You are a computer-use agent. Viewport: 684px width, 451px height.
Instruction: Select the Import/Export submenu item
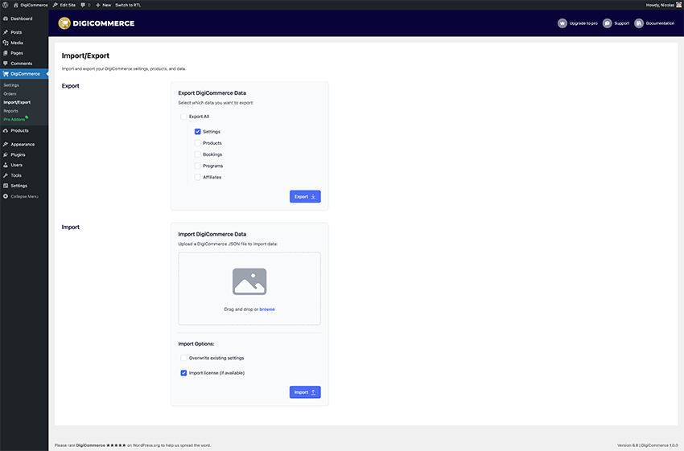[x=17, y=102]
